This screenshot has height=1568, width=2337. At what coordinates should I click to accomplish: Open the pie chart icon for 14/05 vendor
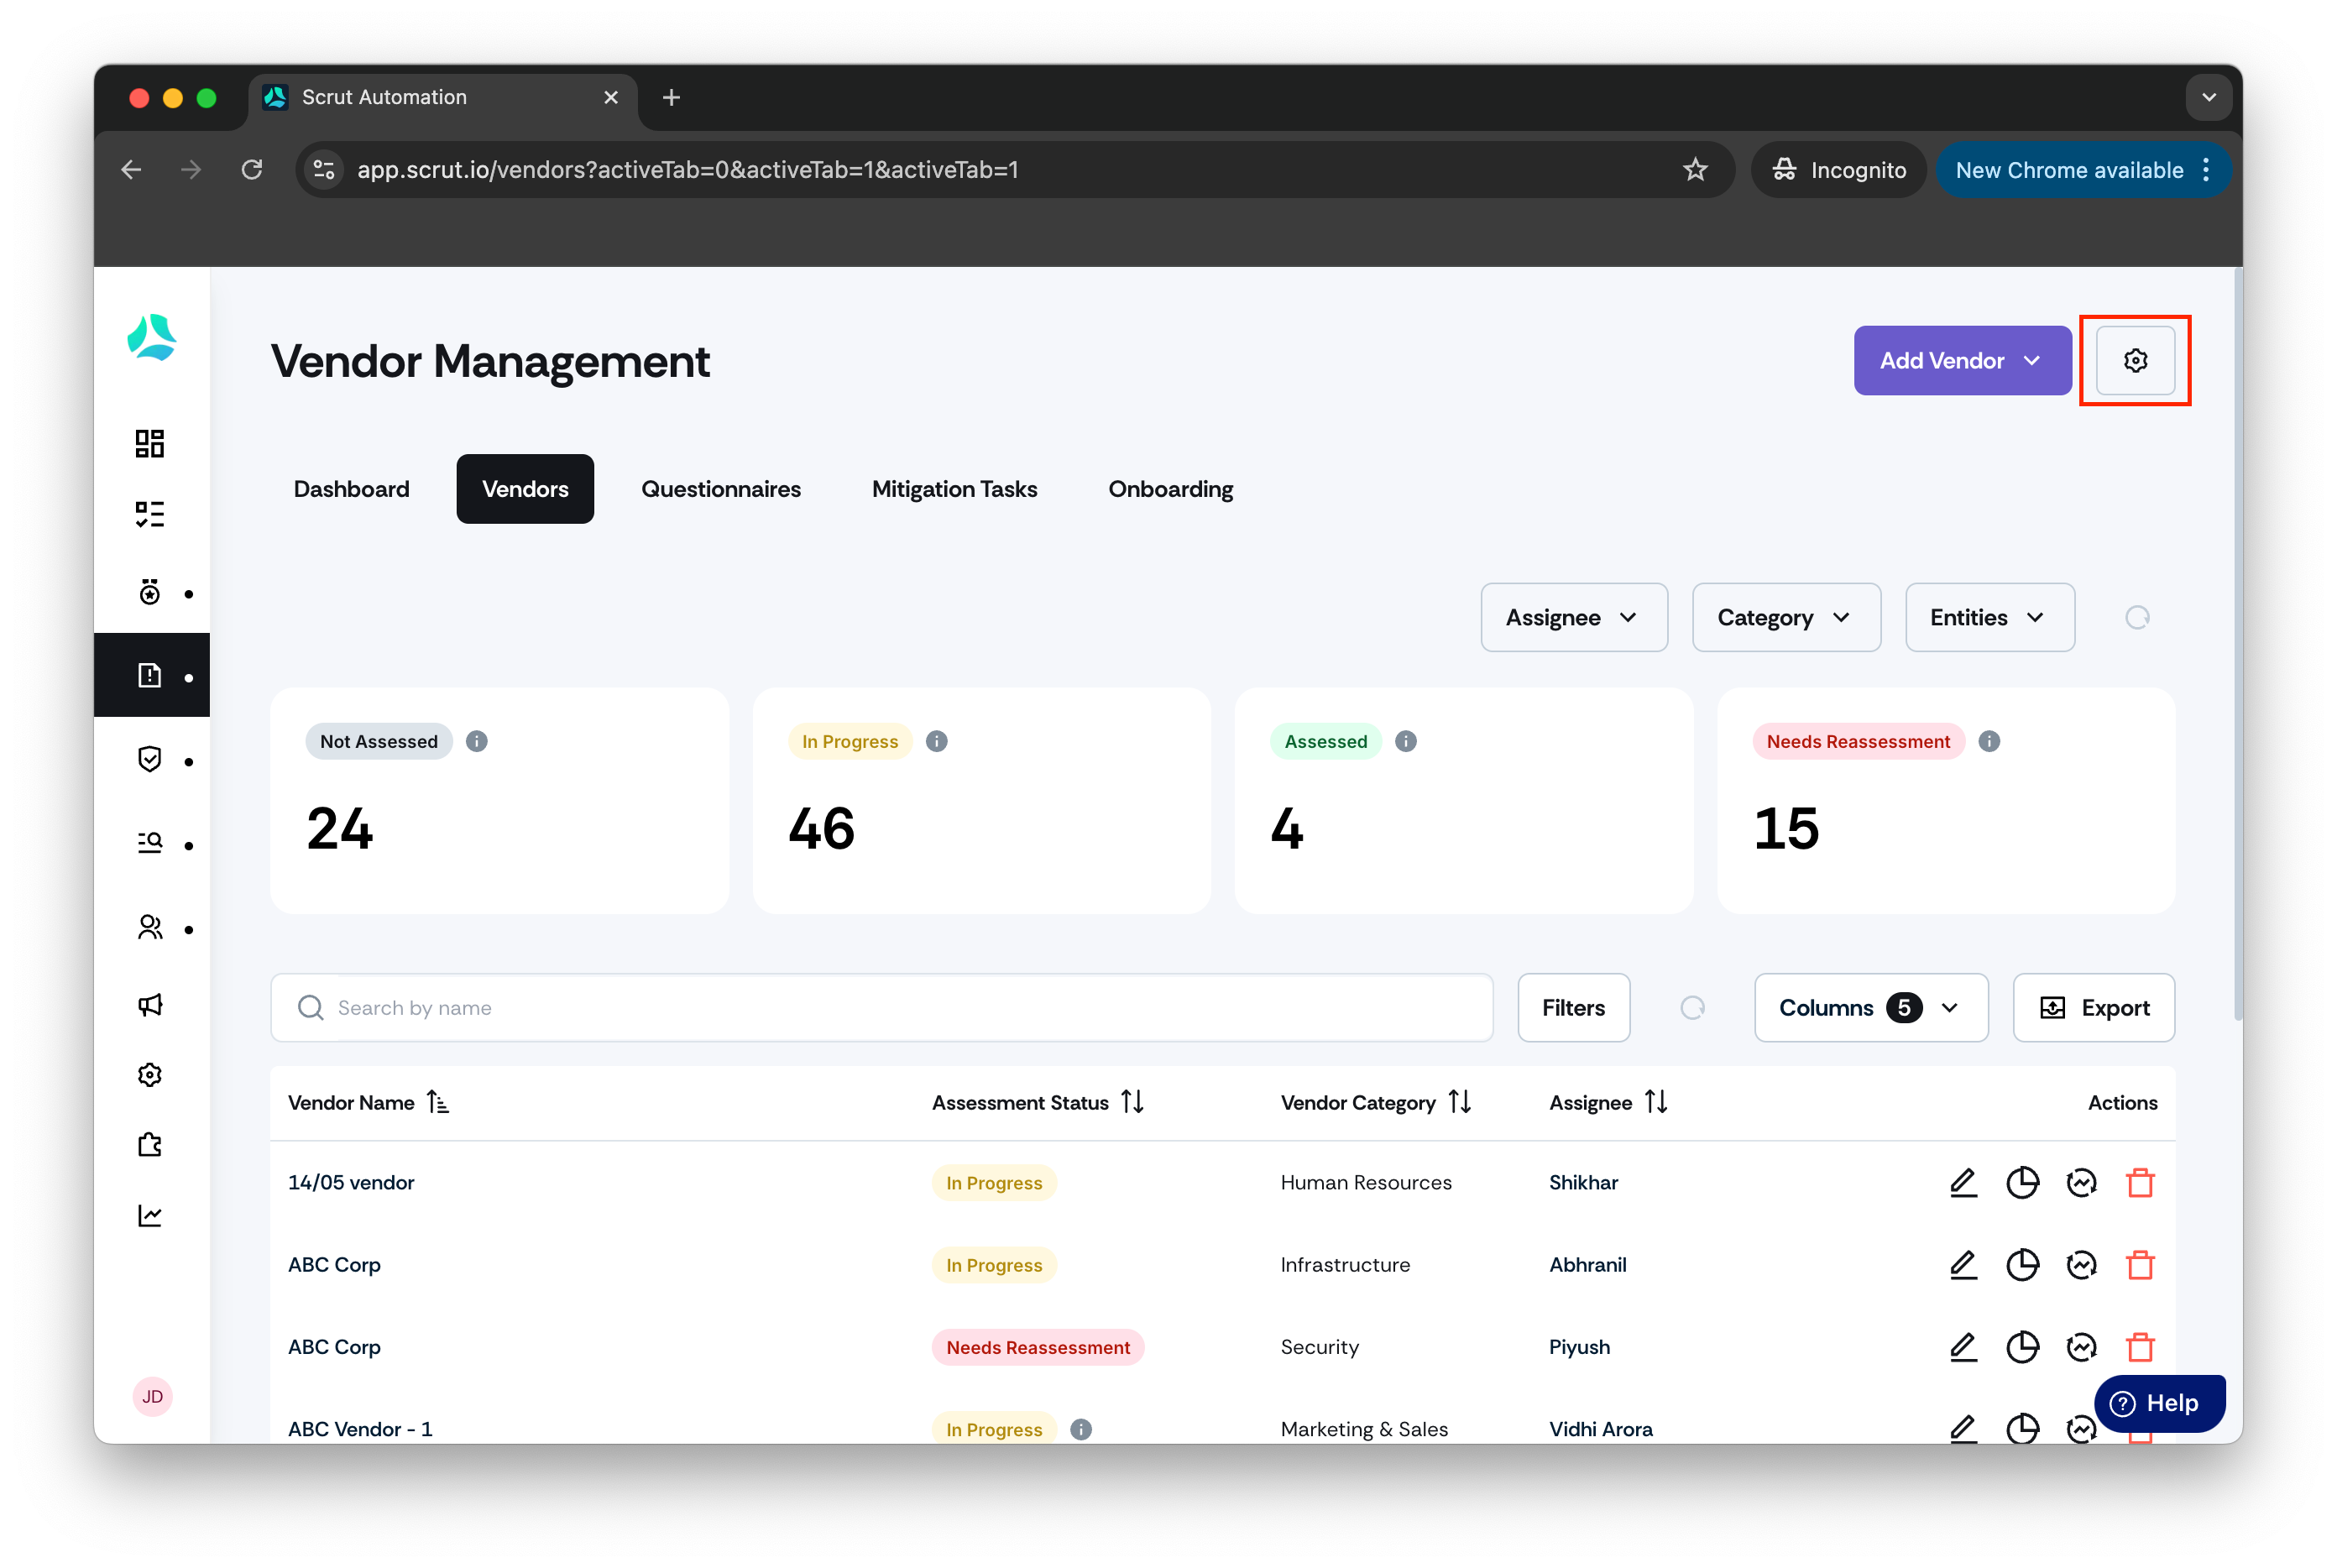[x=2021, y=1182]
